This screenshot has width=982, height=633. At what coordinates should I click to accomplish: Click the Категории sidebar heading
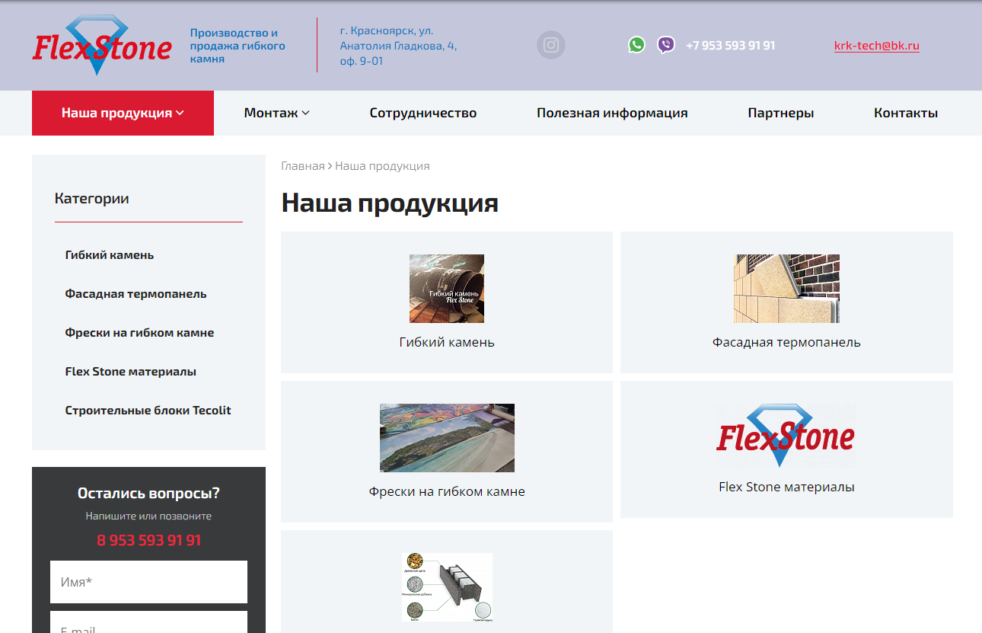(92, 199)
